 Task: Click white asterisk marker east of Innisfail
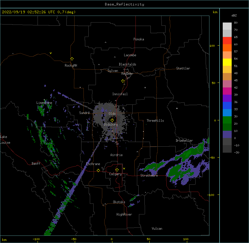coord(145,87)
